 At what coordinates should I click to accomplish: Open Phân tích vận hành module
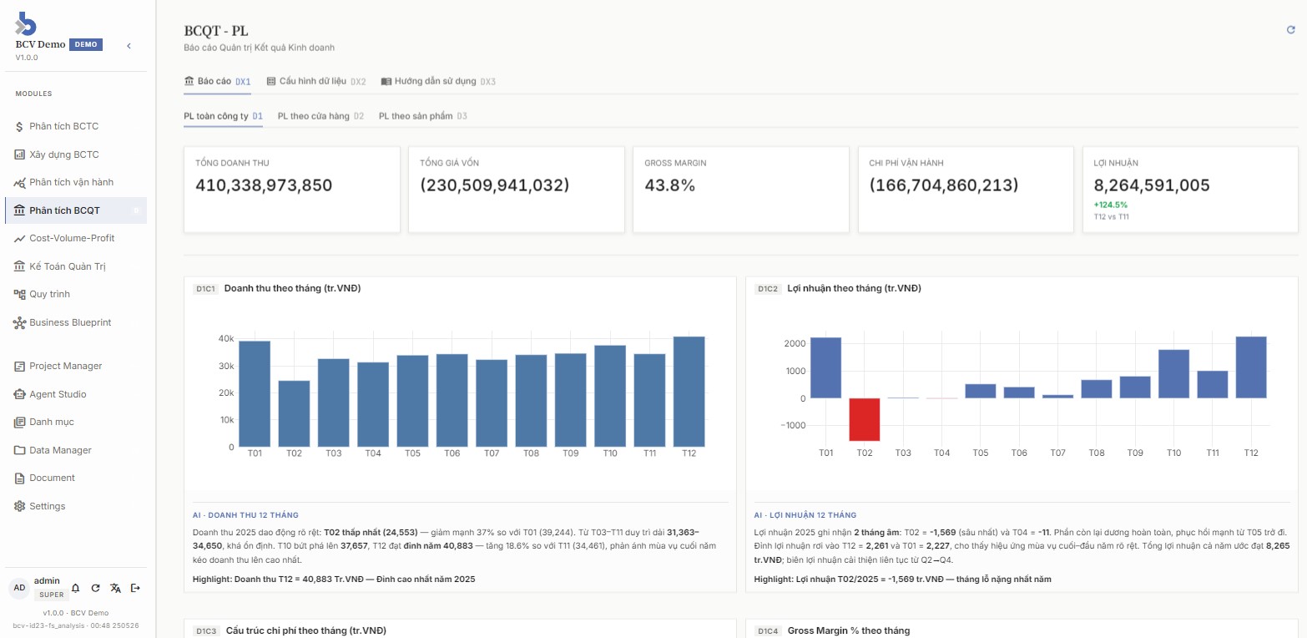point(76,182)
